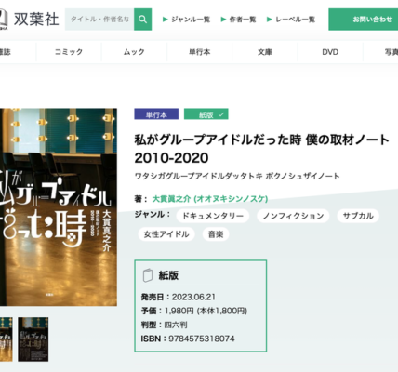Focus the title and author search field
398x372 pixels.
click(x=99, y=20)
